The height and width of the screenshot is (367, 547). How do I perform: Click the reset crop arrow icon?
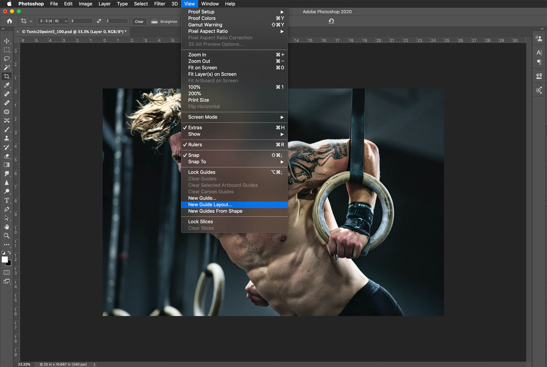(331, 21)
